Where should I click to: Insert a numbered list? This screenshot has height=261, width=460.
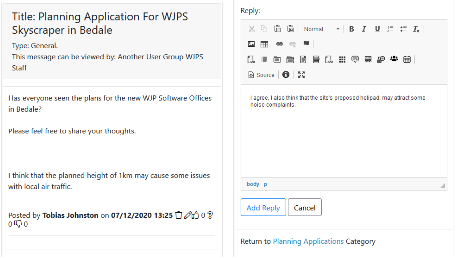(x=390, y=29)
